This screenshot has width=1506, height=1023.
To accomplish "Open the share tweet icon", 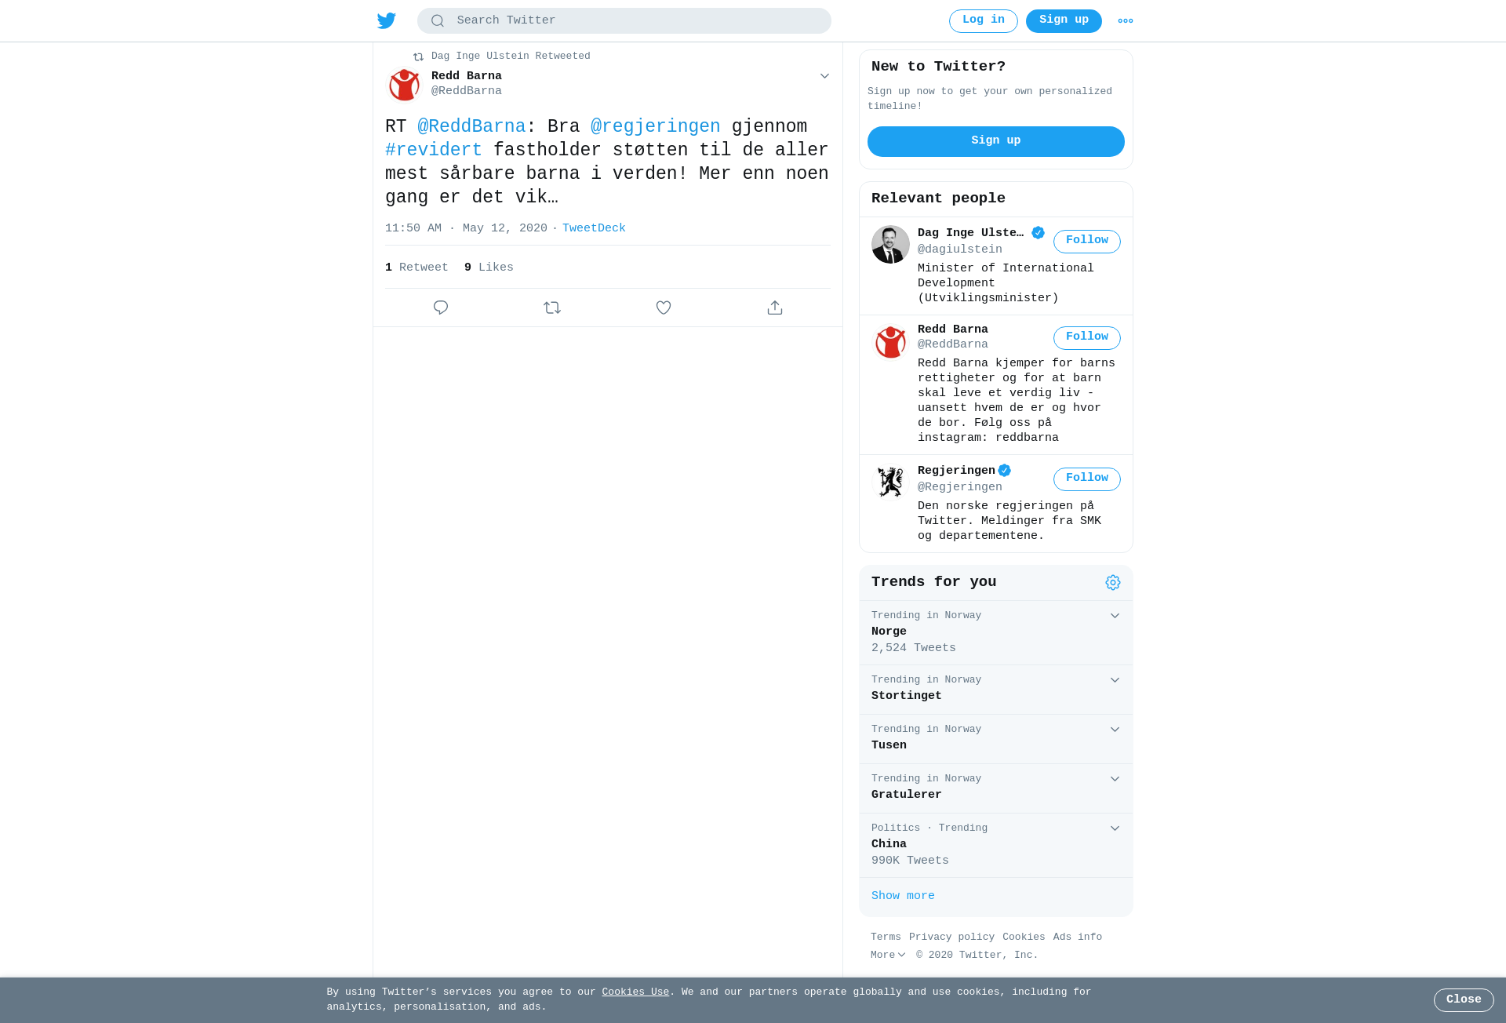I will 775,308.
